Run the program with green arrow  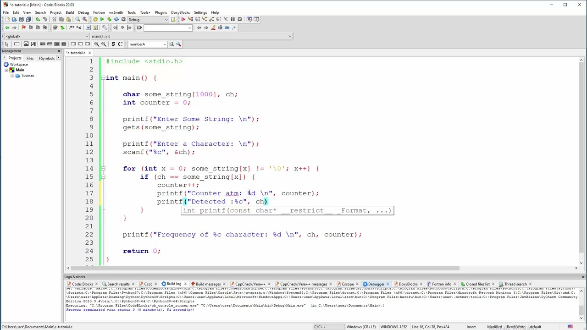pos(102,19)
